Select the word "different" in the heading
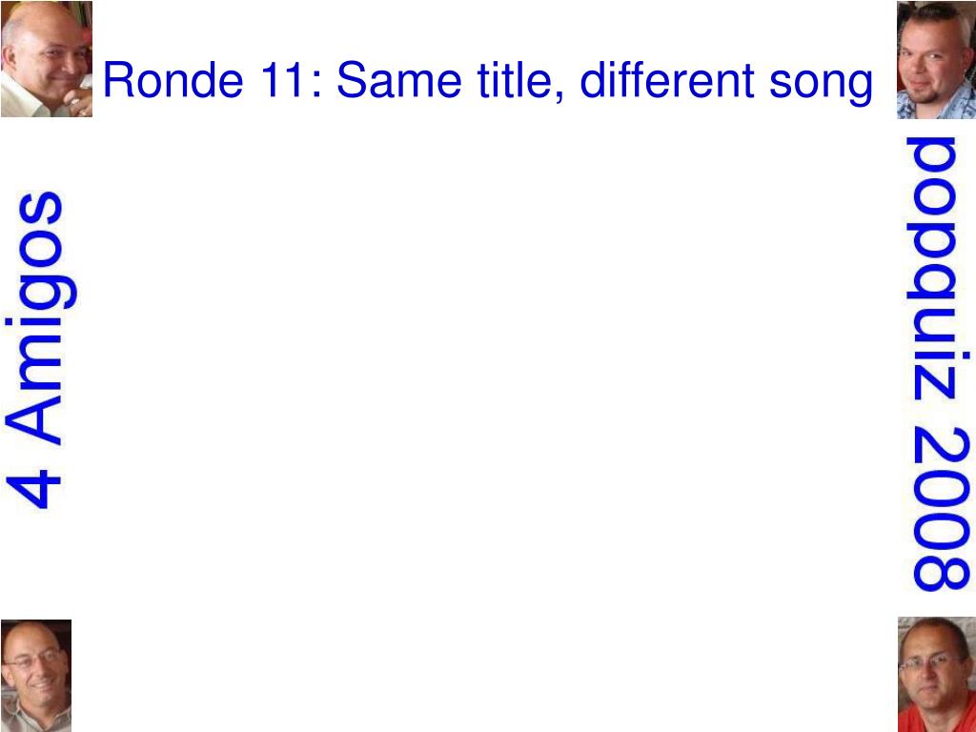The image size is (976, 732). [x=666, y=80]
